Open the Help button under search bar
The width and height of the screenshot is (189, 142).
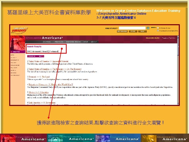coord(143,31)
